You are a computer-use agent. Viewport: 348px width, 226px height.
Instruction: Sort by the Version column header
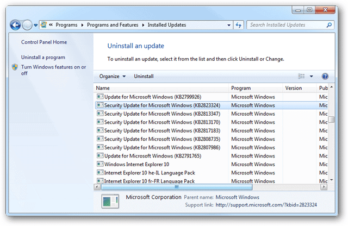coord(300,88)
